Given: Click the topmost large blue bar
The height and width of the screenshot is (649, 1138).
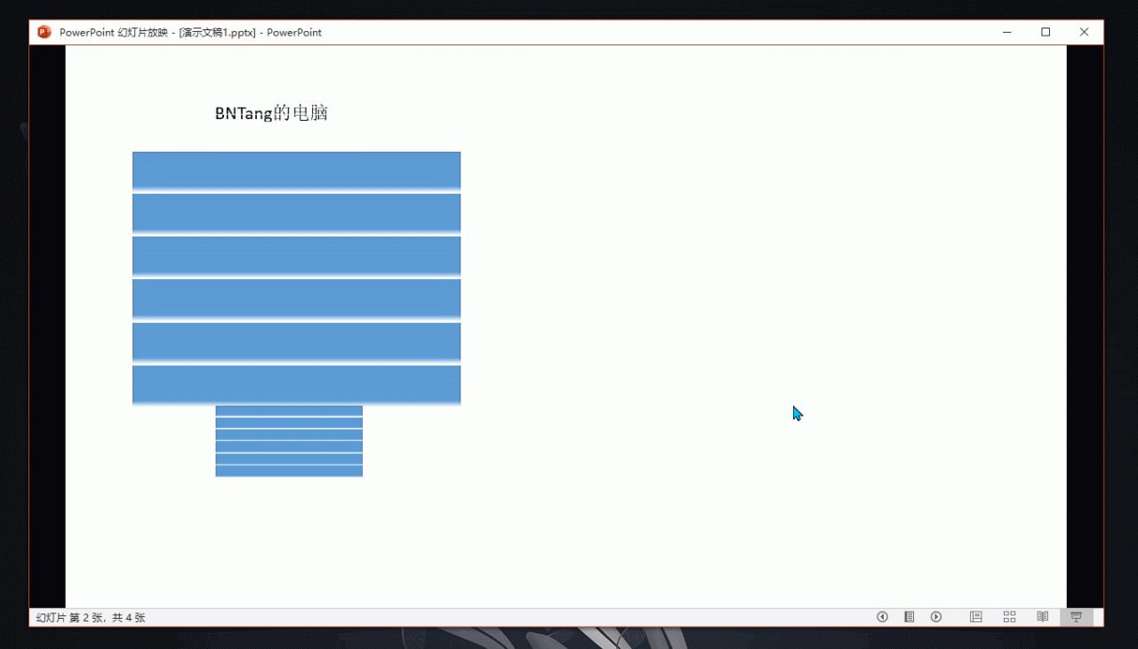Looking at the screenshot, I should click(x=296, y=171).
